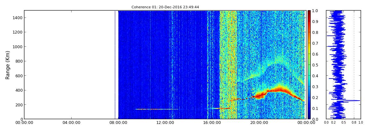Click the colorbar 0.5 label

tap(315, 65)
